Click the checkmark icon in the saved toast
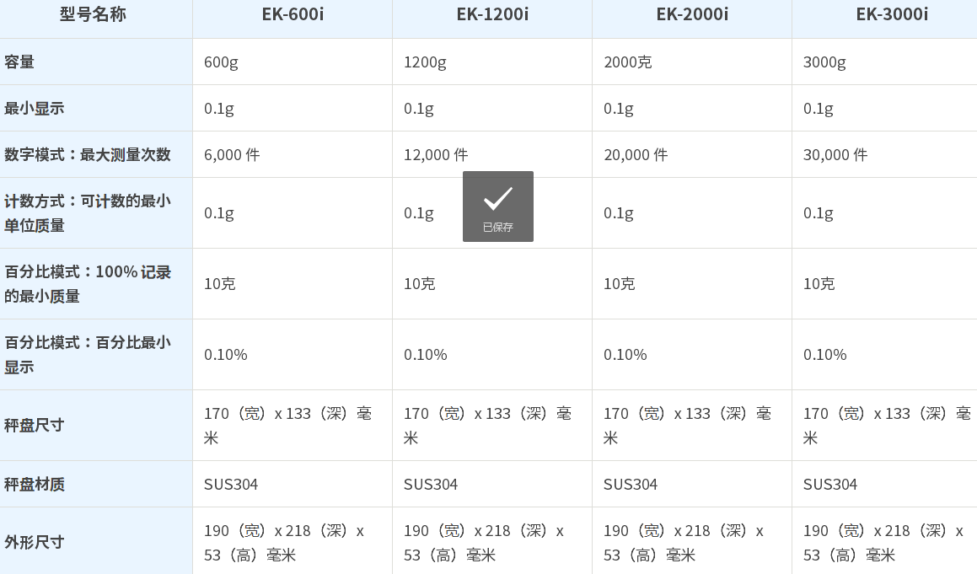977x574 pixels. [497, 199]
